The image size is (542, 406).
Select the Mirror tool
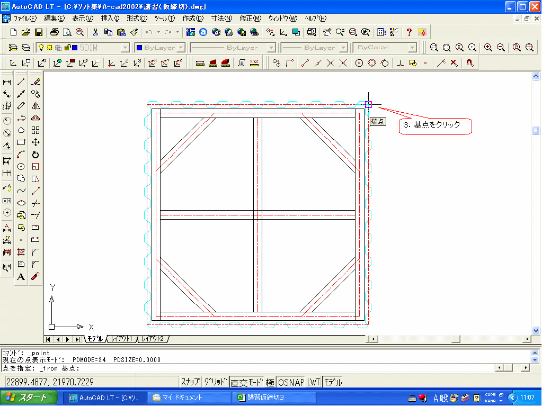coord(35,106)
